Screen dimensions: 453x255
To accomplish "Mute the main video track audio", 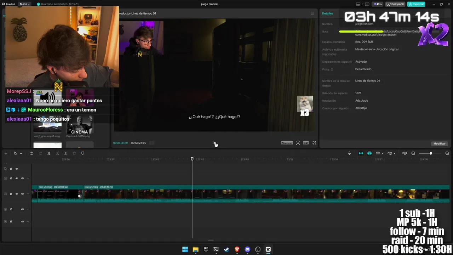I will click(22, 194).
